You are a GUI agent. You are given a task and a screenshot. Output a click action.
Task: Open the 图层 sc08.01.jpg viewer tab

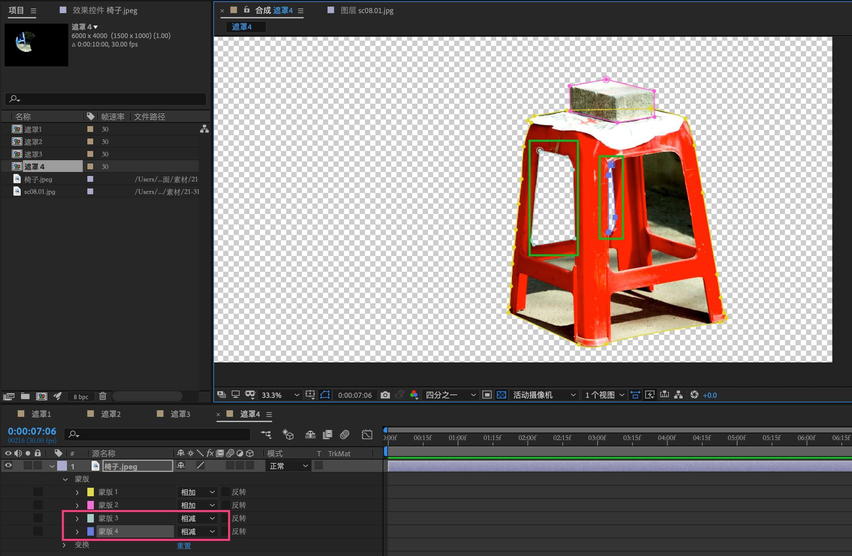point(367,11)
